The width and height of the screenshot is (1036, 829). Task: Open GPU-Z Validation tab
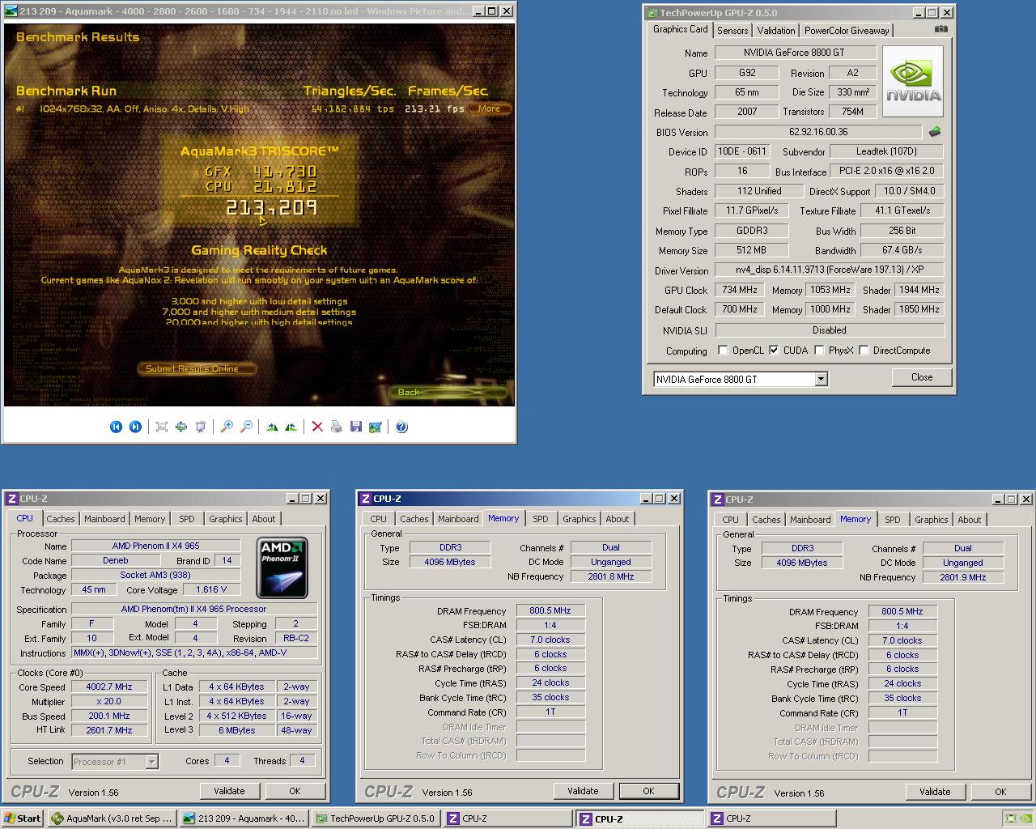(x=776, y=31)
